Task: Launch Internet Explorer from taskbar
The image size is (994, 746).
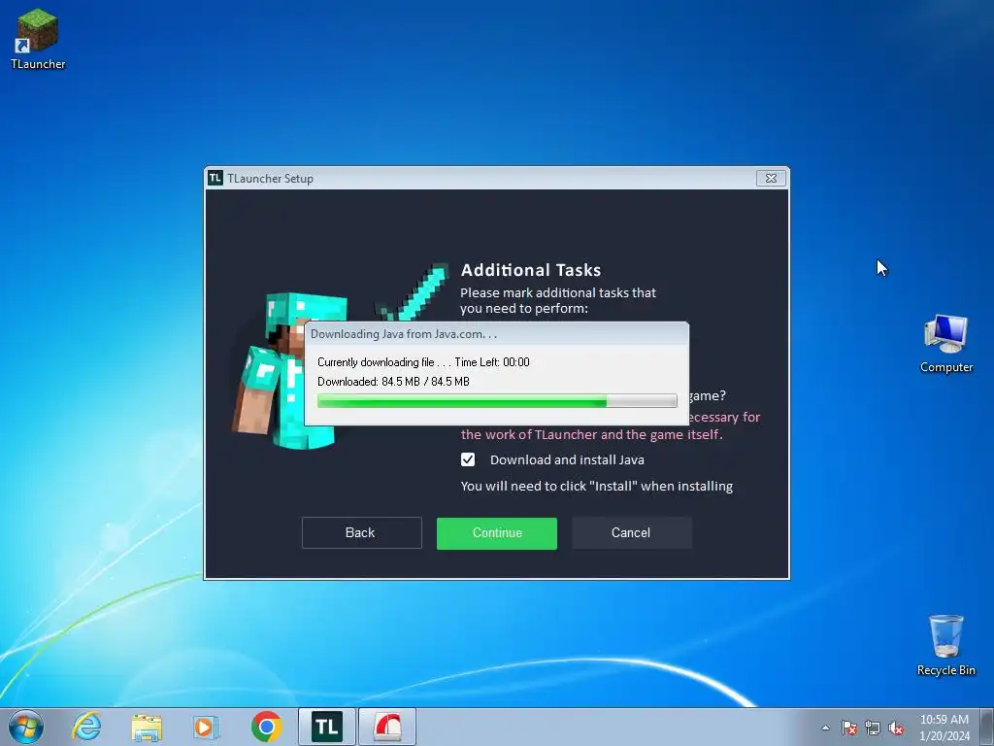Action: (x=86, y=727)
